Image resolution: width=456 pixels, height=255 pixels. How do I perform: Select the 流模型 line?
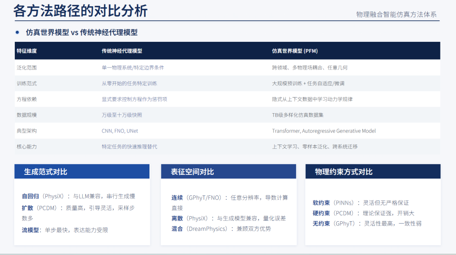tap(65, 230)
